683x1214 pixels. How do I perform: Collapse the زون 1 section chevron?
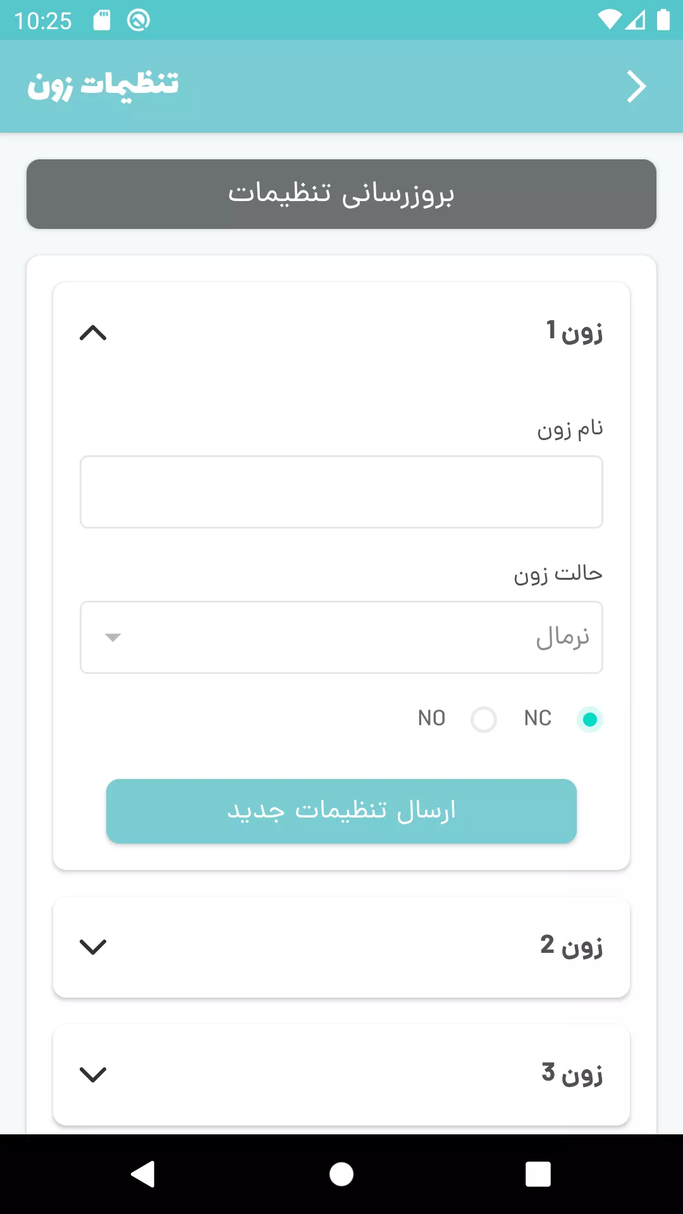93,333
